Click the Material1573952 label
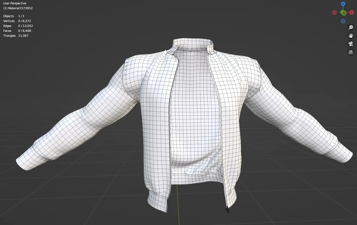Viewport: 357px width, 225px height. (x=17, y=8)
